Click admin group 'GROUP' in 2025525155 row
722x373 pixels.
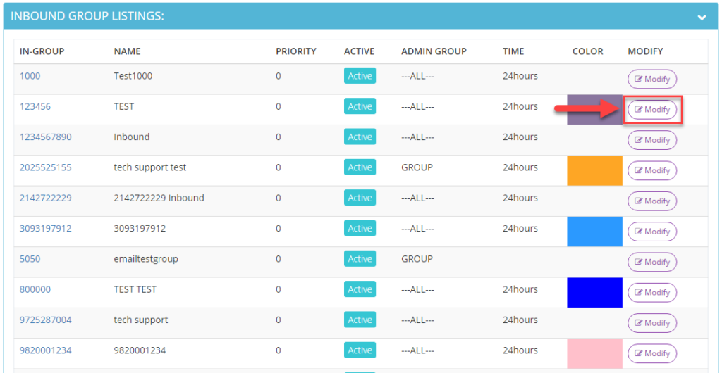pyautogui.click(x=417, y=167)
